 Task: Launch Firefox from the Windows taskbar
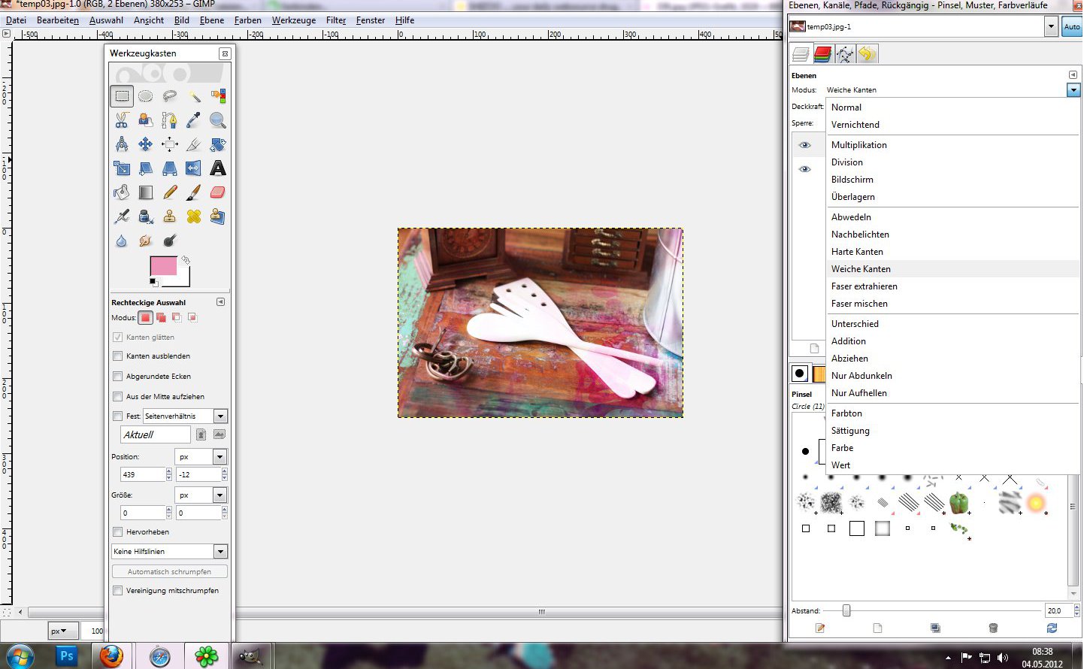111,656
